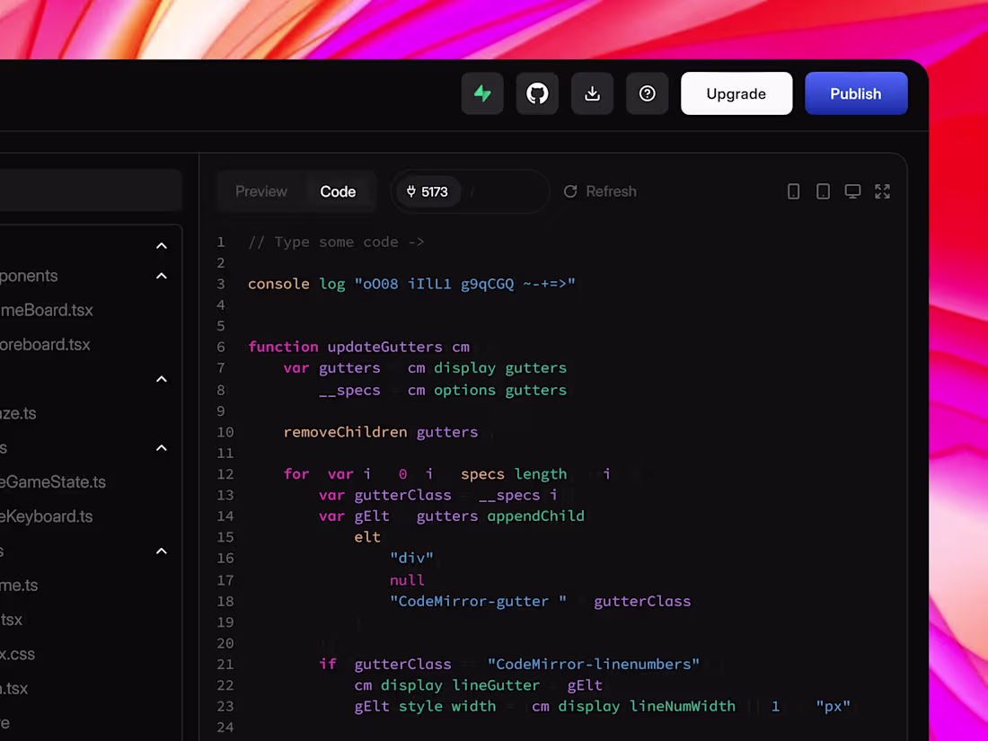This screenshot has height=741, width=988.
Task: Toggle fullscreen expand icon
Action: pos(882,191)
